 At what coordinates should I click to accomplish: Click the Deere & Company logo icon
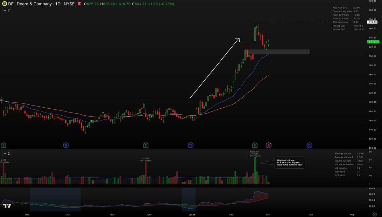4,4
